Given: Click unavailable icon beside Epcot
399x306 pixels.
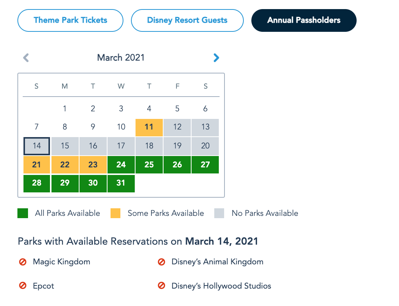Looking at the screenshot, I should [x=23, y=286].
